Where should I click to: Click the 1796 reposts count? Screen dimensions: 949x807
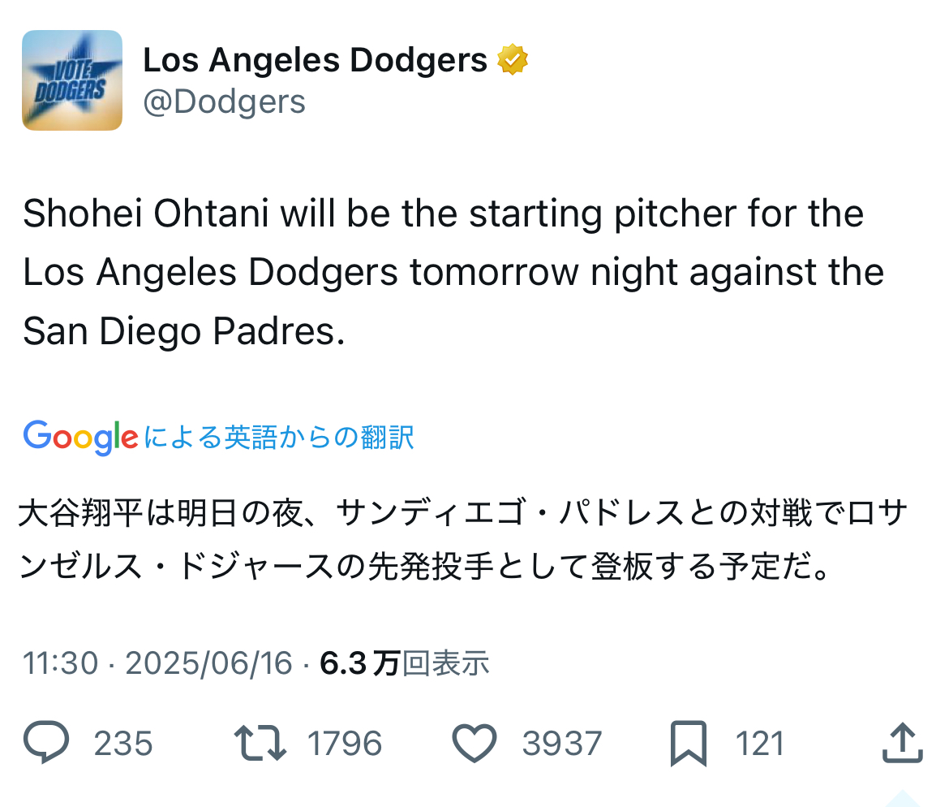pos(345,744)
